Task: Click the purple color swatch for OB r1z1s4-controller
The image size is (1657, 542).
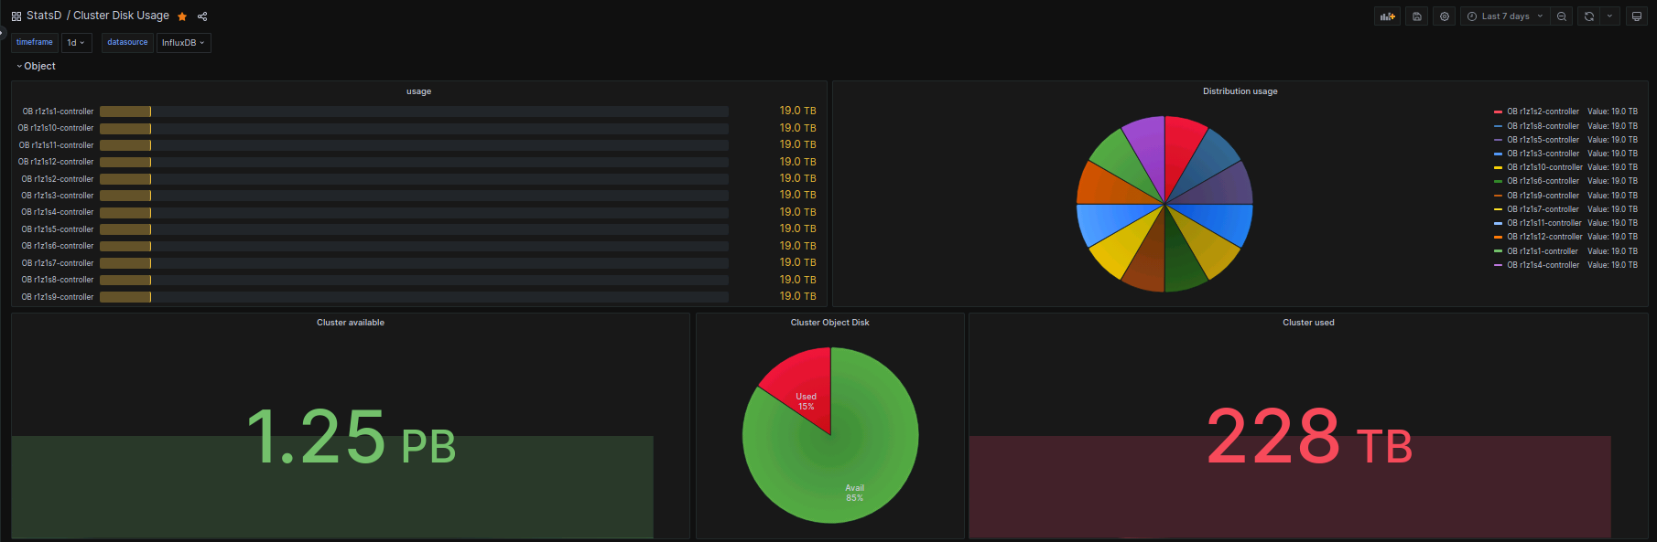Action: [1498, 265]
